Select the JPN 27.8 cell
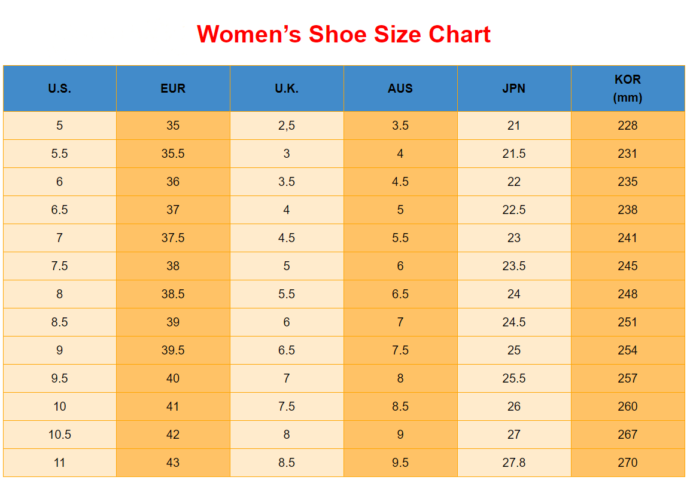Viewport: 690px width, 480px height. [x=514, y=463]
